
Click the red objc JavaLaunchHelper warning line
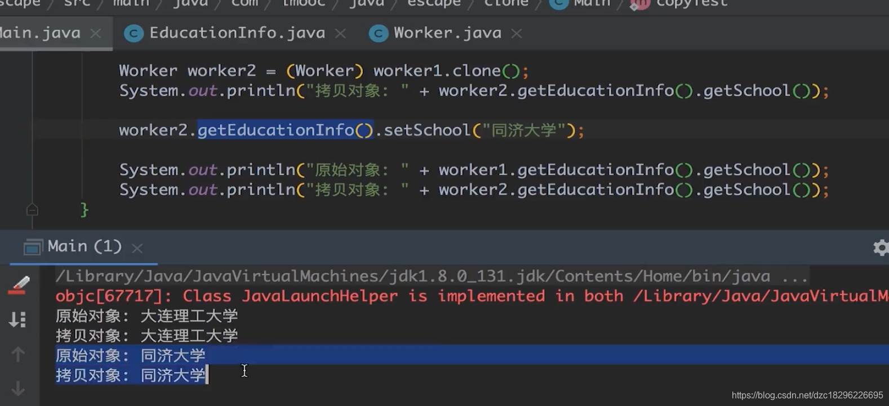click(472, 296)
